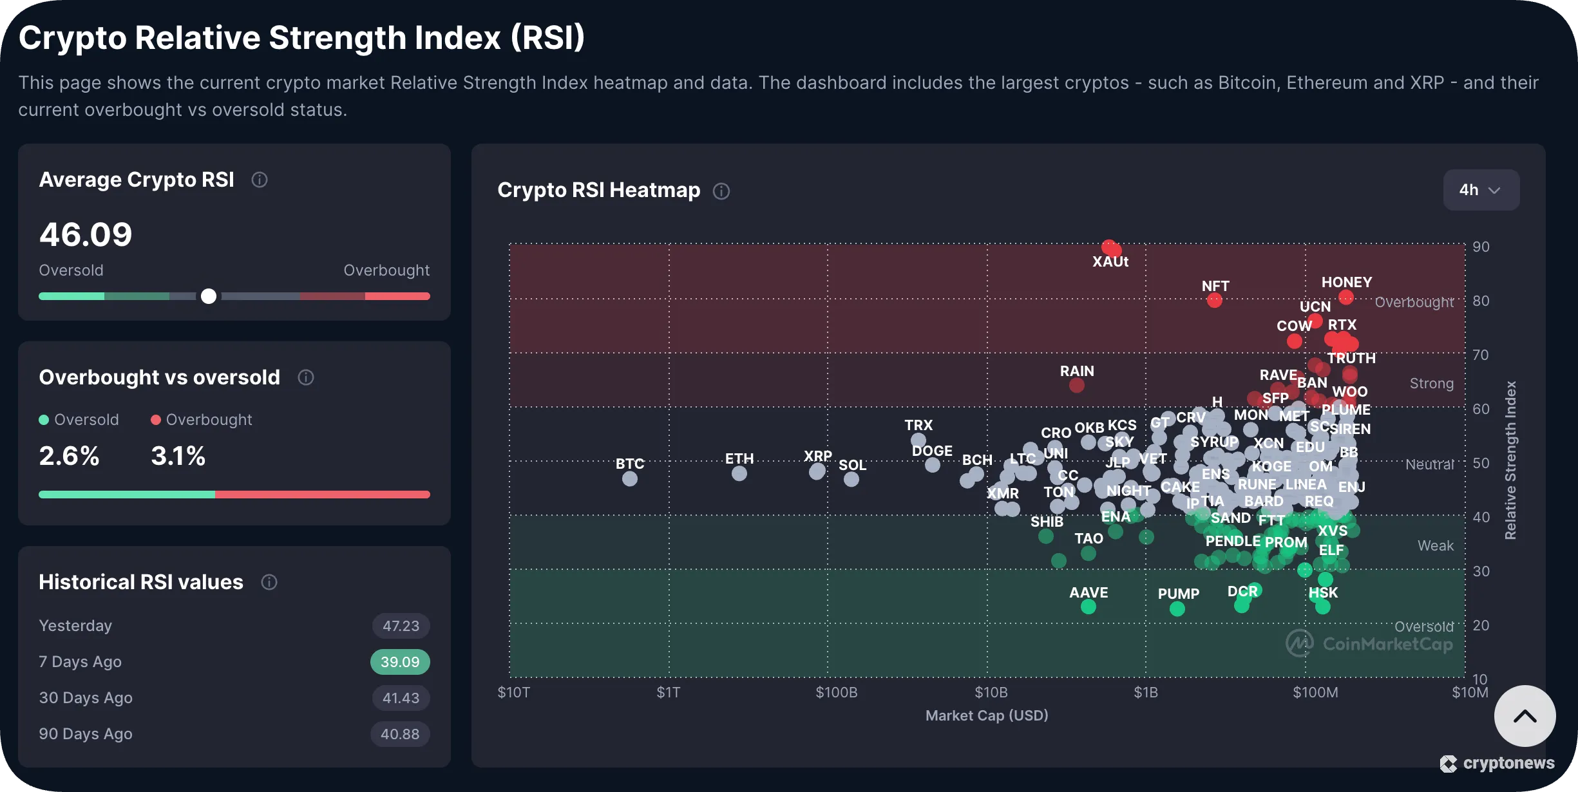Open the Overbought vs oversold info icon
This screenshot has width=1578, height=792.
coord(305,377)
